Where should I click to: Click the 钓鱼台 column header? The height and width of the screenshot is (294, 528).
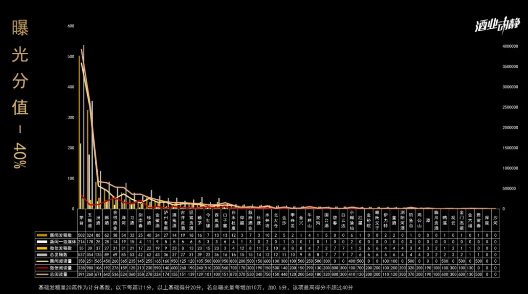[x=411, y=220]
